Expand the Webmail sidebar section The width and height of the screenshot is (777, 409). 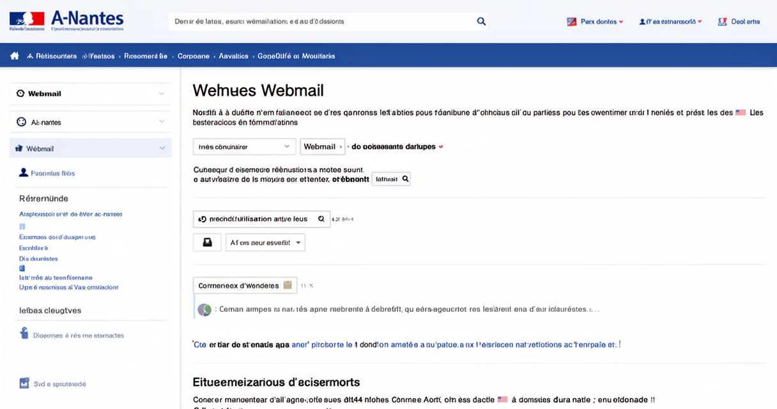(x=90, y=93)
